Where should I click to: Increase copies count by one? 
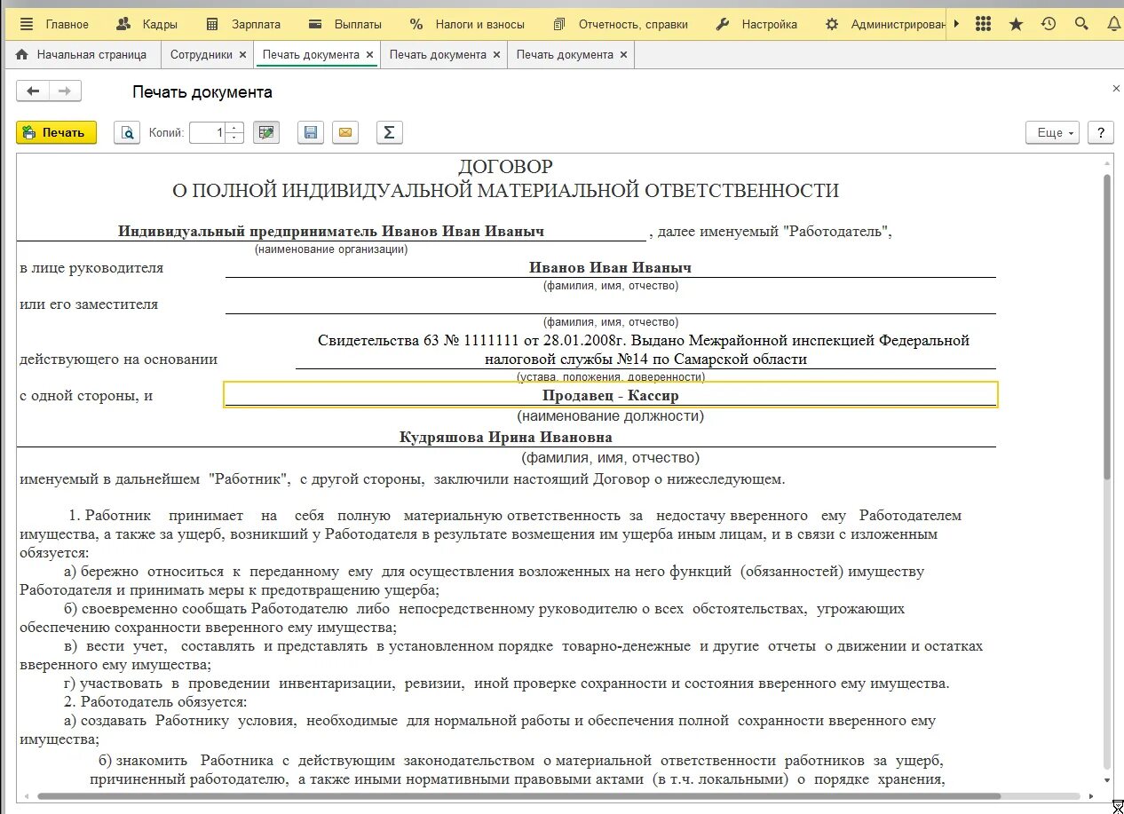pyautogui.click(x=234, y=128)
